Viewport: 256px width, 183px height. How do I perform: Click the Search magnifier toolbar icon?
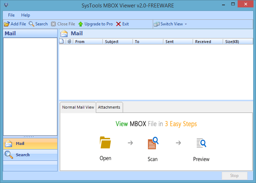coord(31,24)
